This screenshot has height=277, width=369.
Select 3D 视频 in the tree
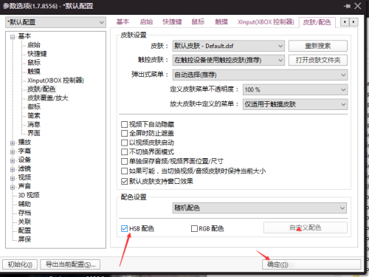click(29, 196)
